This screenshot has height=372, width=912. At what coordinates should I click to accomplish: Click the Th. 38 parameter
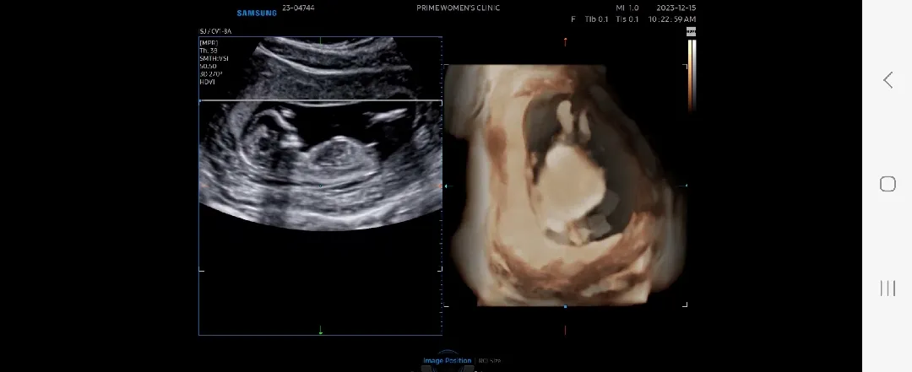[x=209, y=51]
